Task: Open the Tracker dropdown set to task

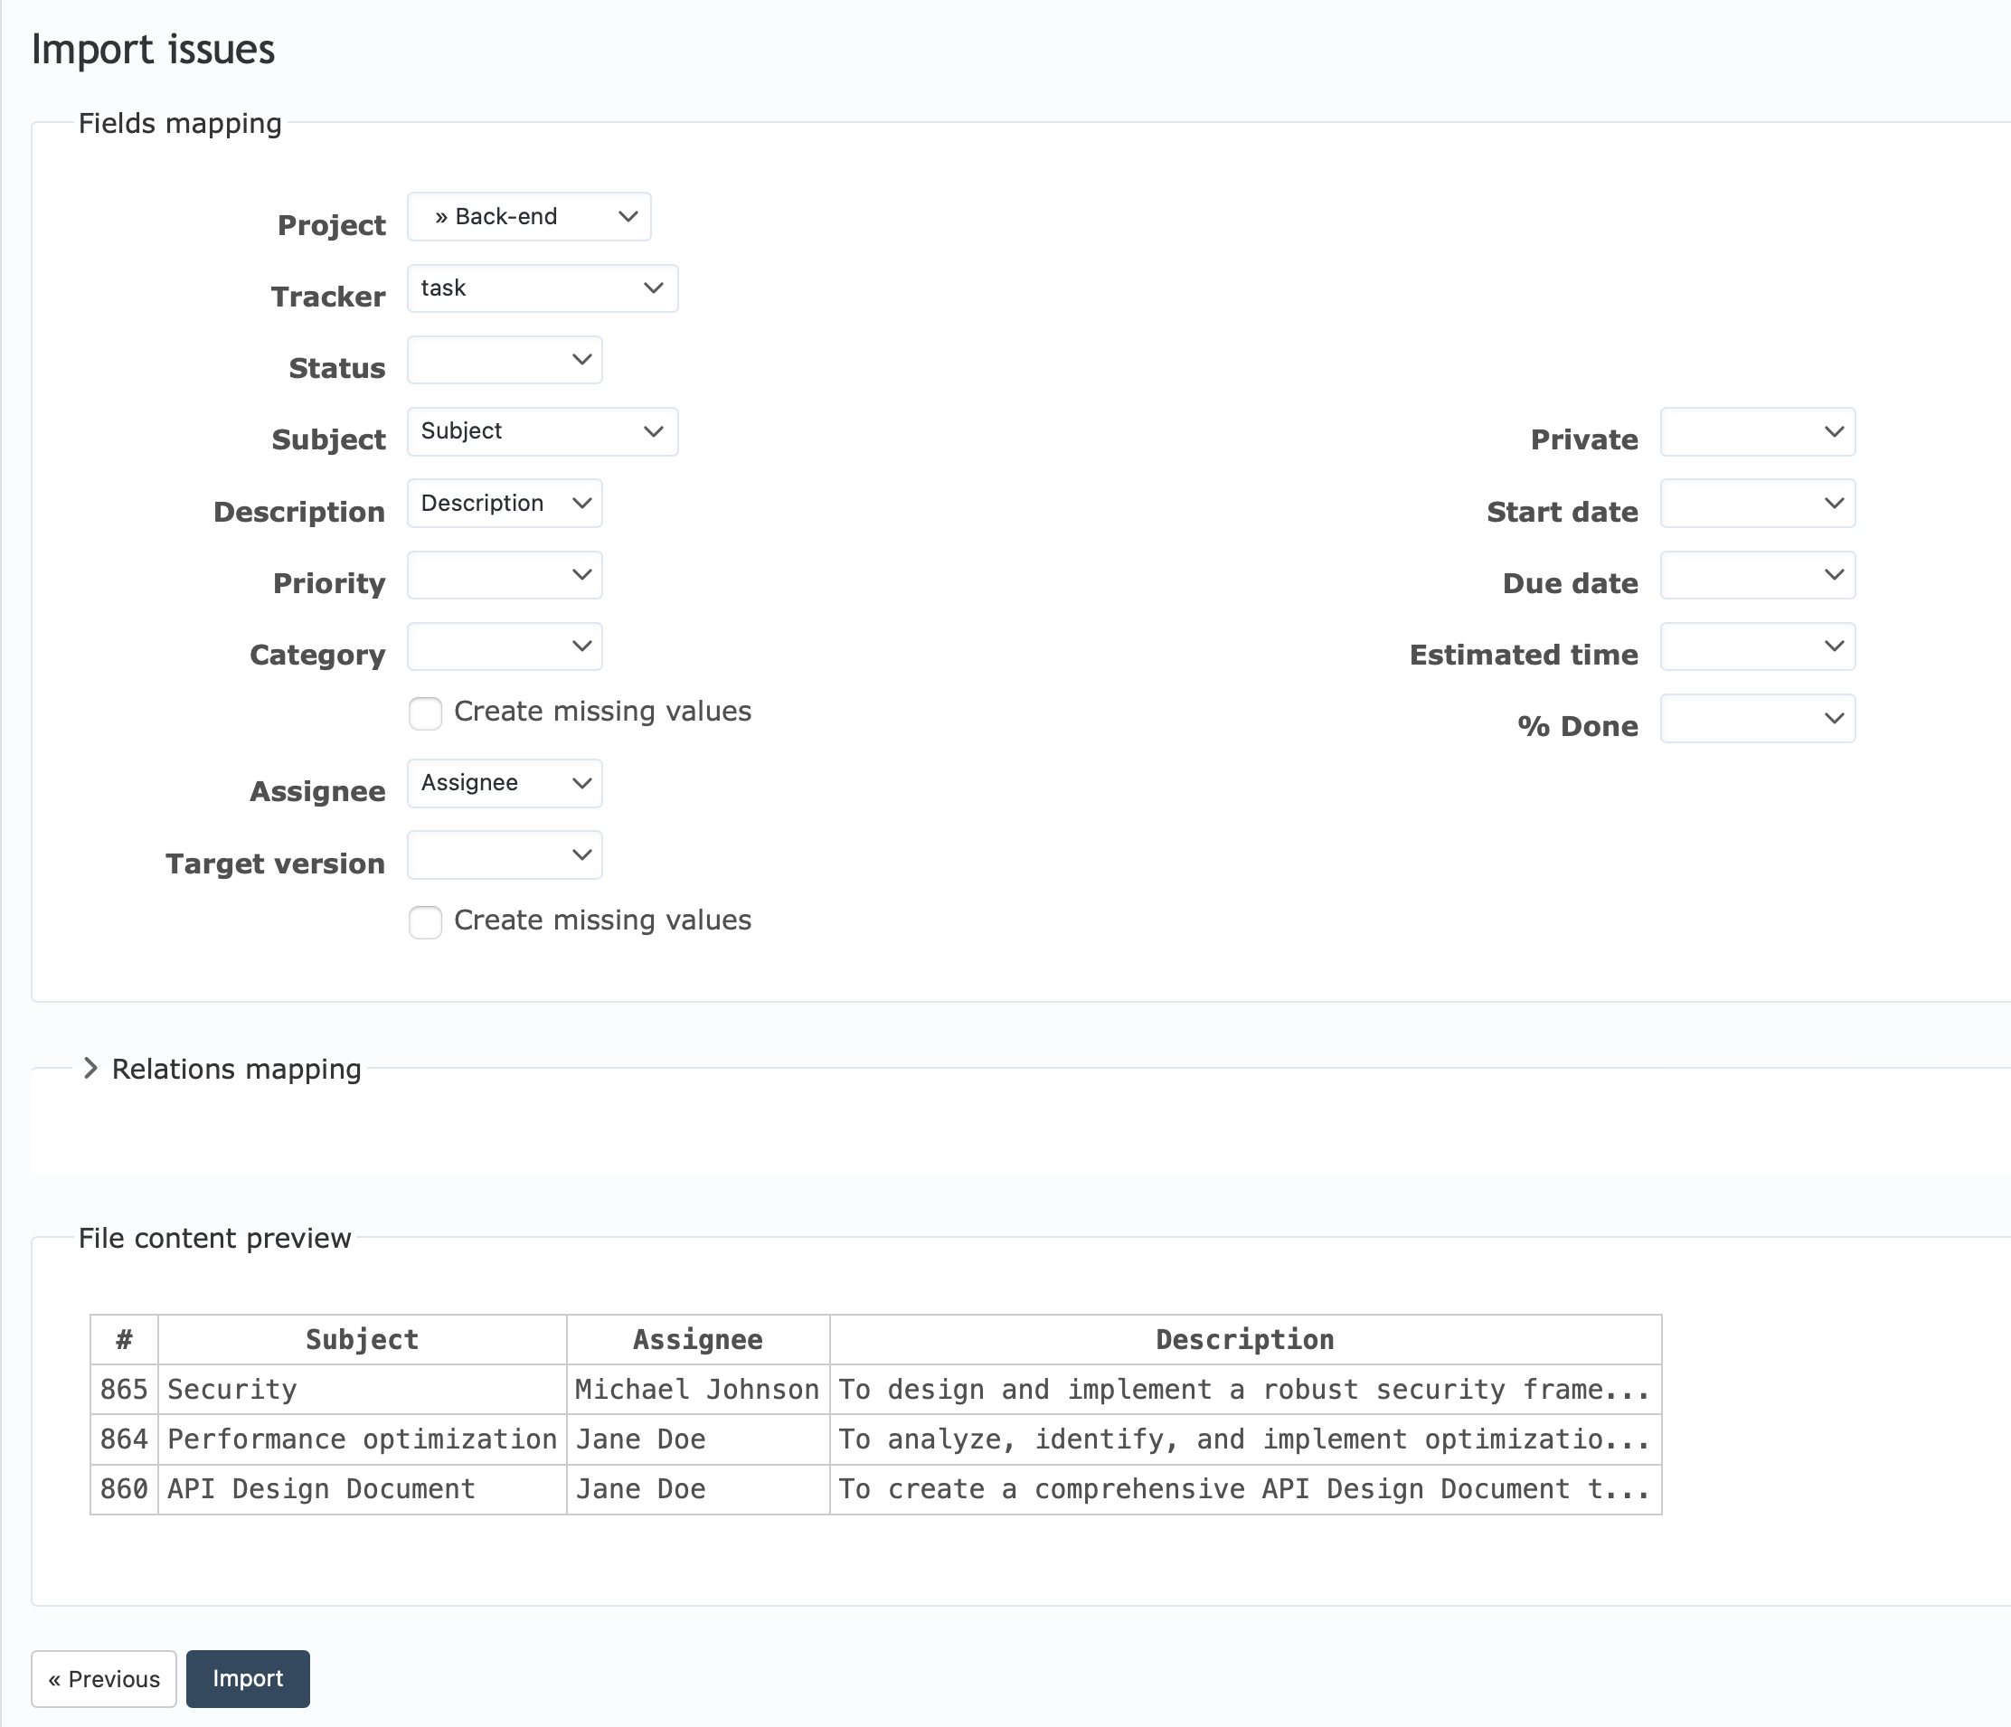Action: [542, 288]
